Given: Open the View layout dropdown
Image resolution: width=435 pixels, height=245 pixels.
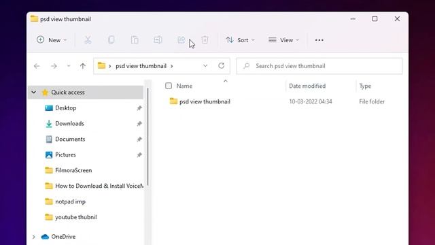Looking at the screenshot, I should pos(283,40).
